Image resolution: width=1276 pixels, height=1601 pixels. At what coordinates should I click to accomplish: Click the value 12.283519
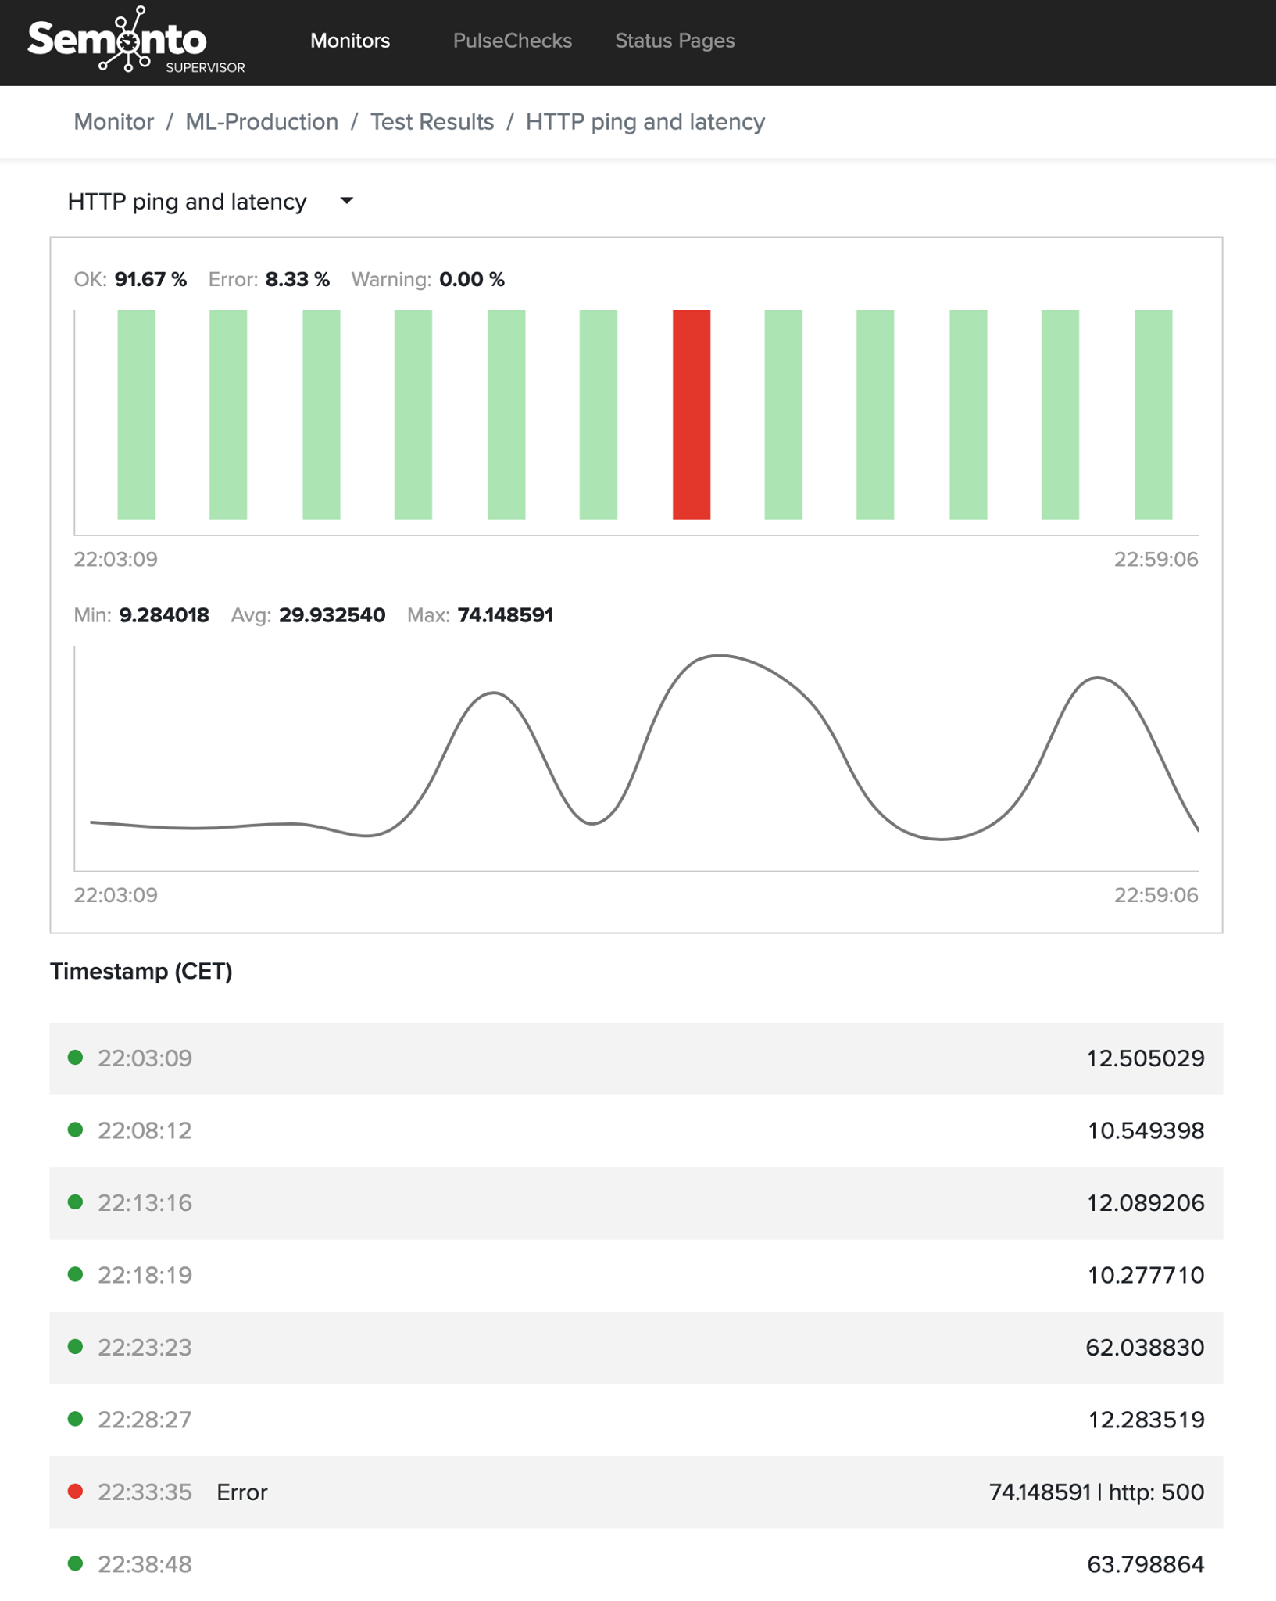pos(1146,1420)
